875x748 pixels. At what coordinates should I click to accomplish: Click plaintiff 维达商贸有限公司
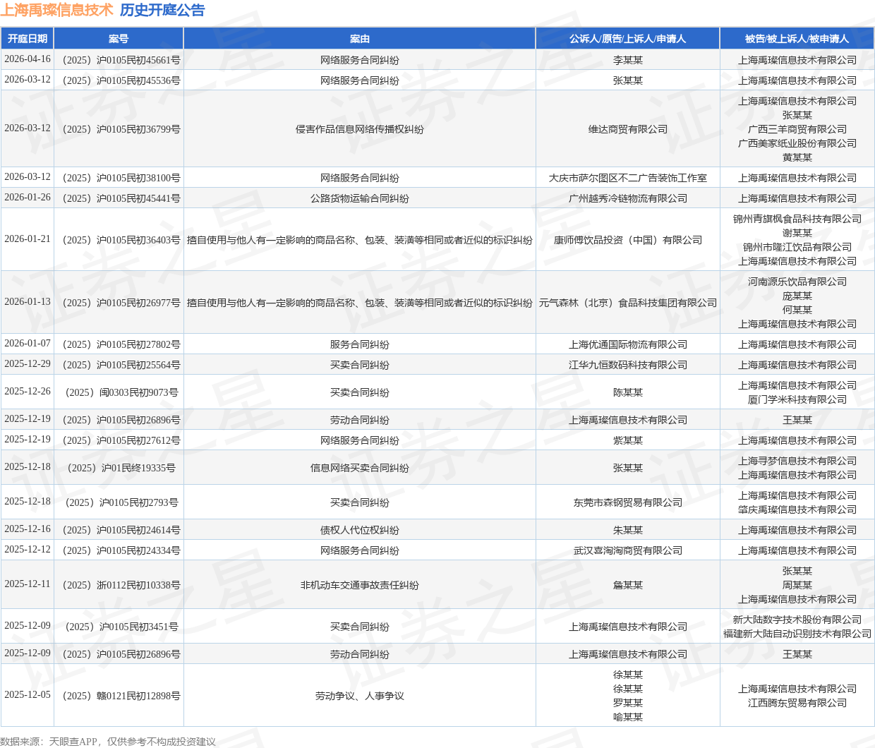coord(628,130)
